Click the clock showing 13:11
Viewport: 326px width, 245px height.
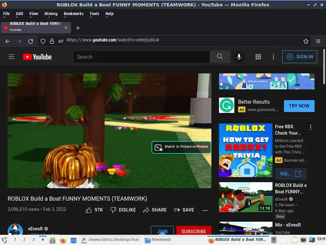point(321,239)
